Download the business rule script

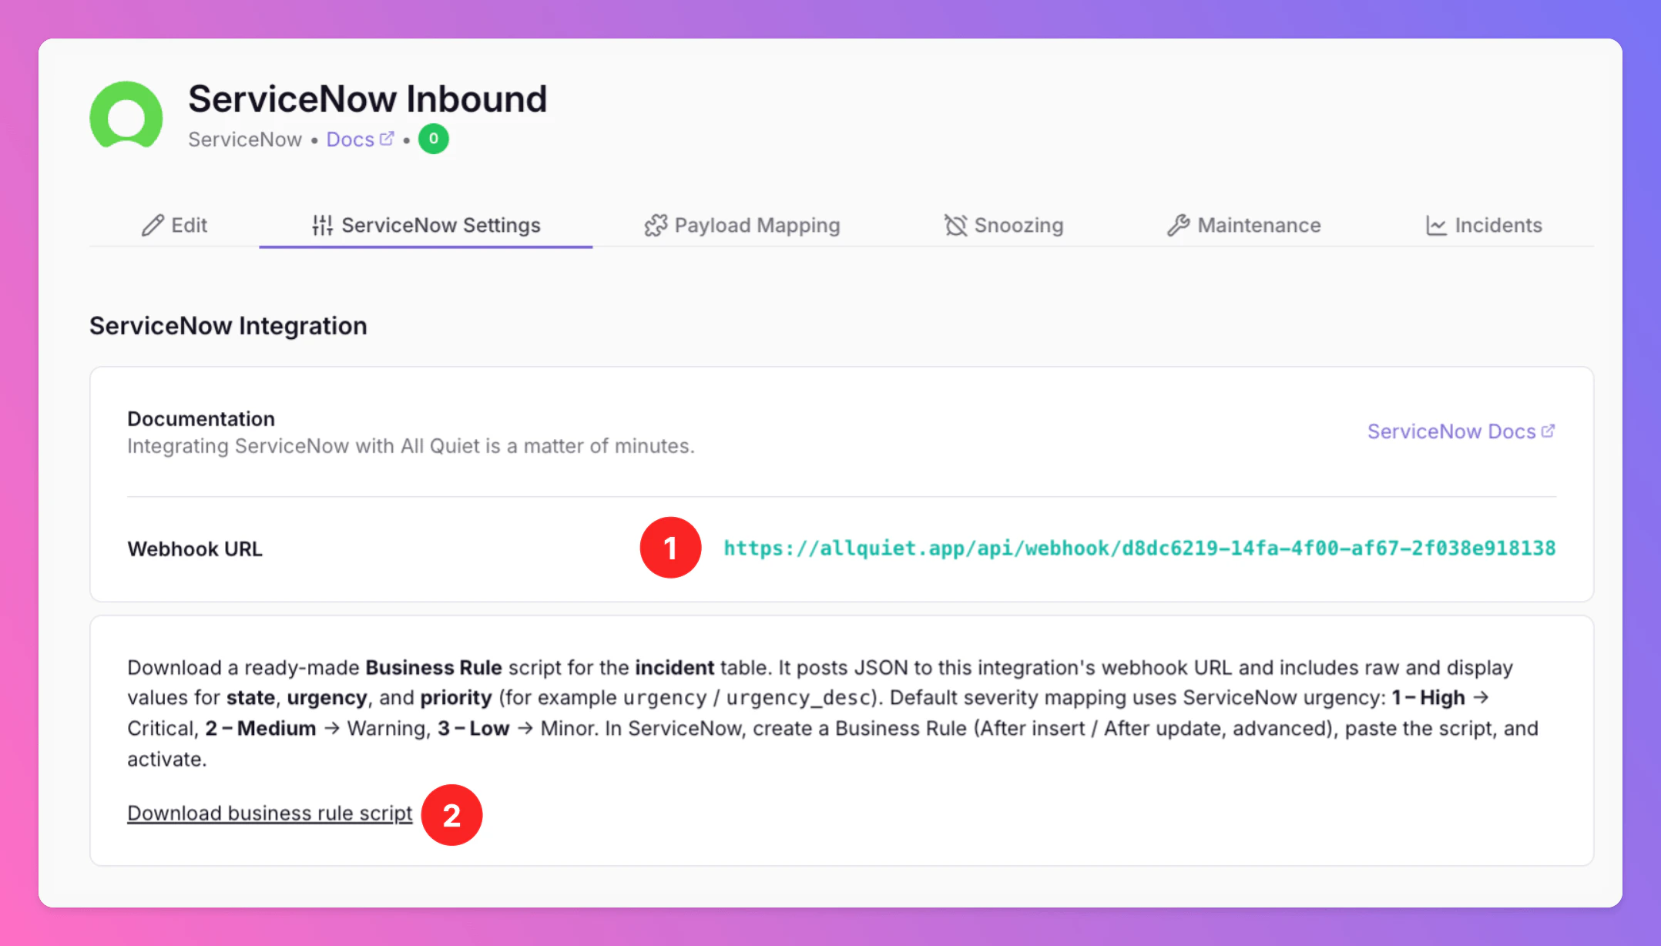[270, 813]
